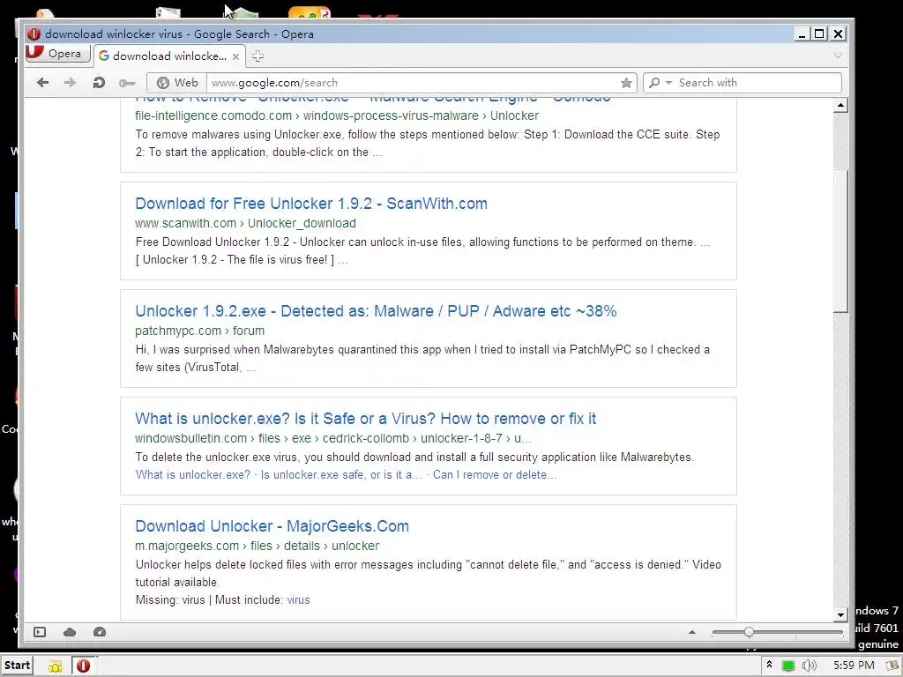Click the Must include virus link

pos(298,599)
